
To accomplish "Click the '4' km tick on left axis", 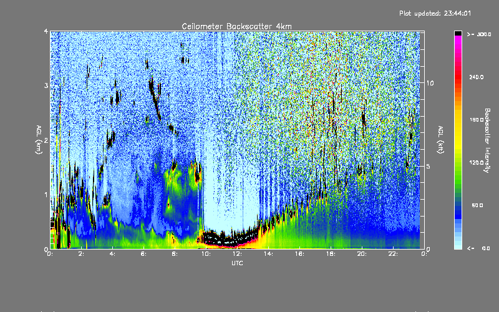I will (46, 31).
